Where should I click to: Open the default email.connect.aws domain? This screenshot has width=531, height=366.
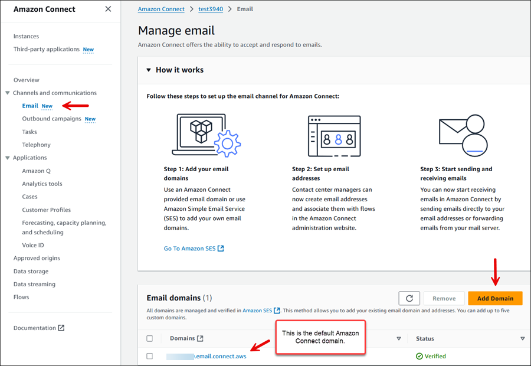[x=207, y=356]
